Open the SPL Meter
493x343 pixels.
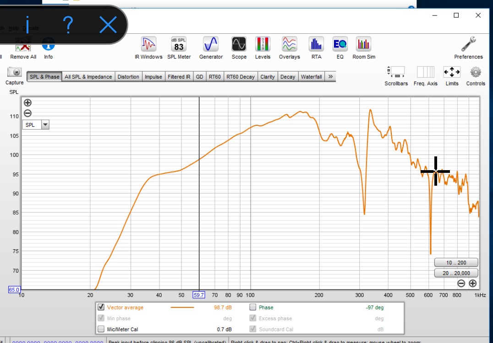point(179,48)
